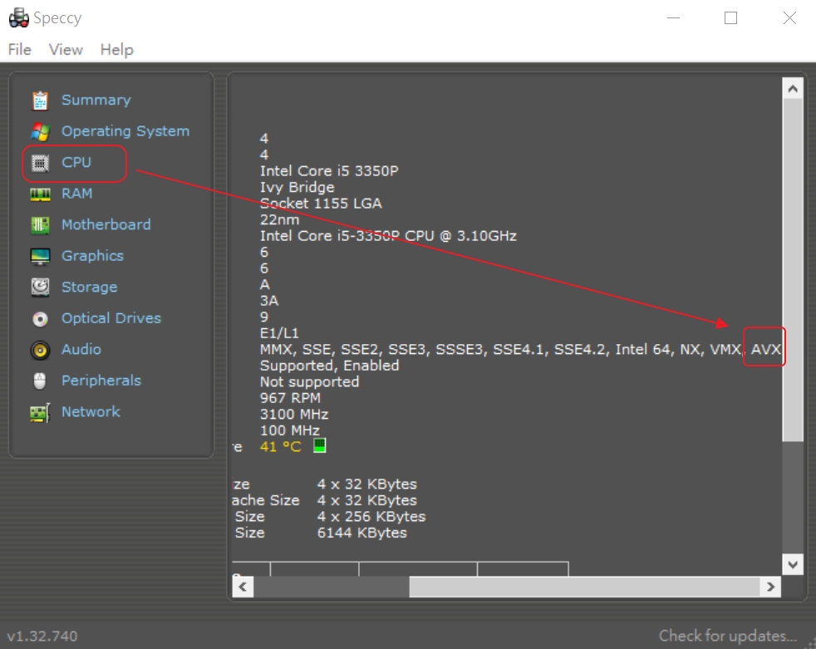Screen dimensions: 816x649
Task: Click the 22nm technology value
Action: pos(279,219)
